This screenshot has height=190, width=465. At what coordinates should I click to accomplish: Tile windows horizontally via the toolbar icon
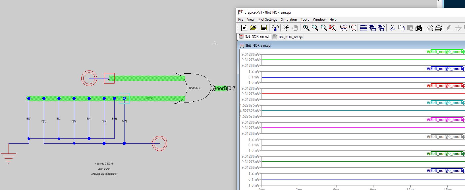click(x=363, y=28)
